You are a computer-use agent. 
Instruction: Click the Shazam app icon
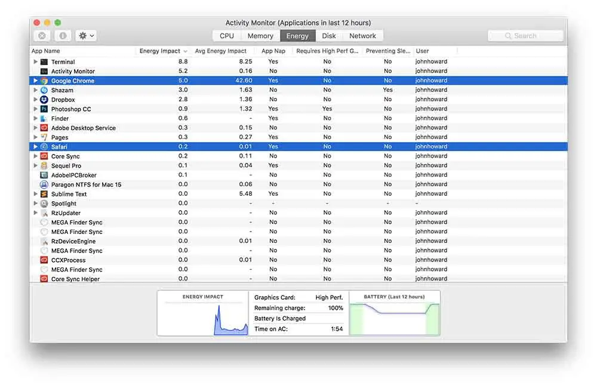(44, 90)
